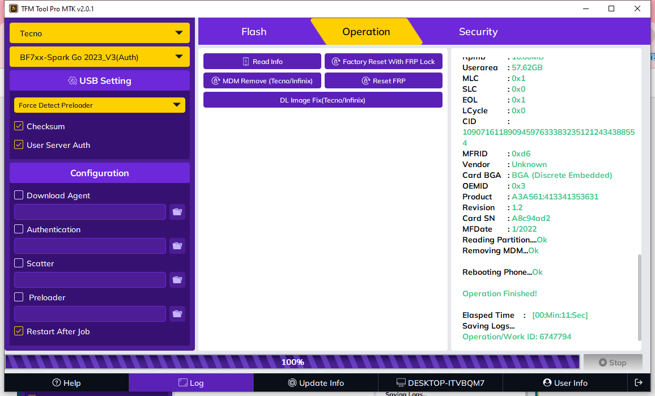The height and width of the screenshot is (396, 655).
Task: Open the Tecno brand dropdown
Action: [99, 33]
